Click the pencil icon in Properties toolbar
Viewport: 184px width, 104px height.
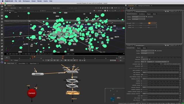pos(133,8)
